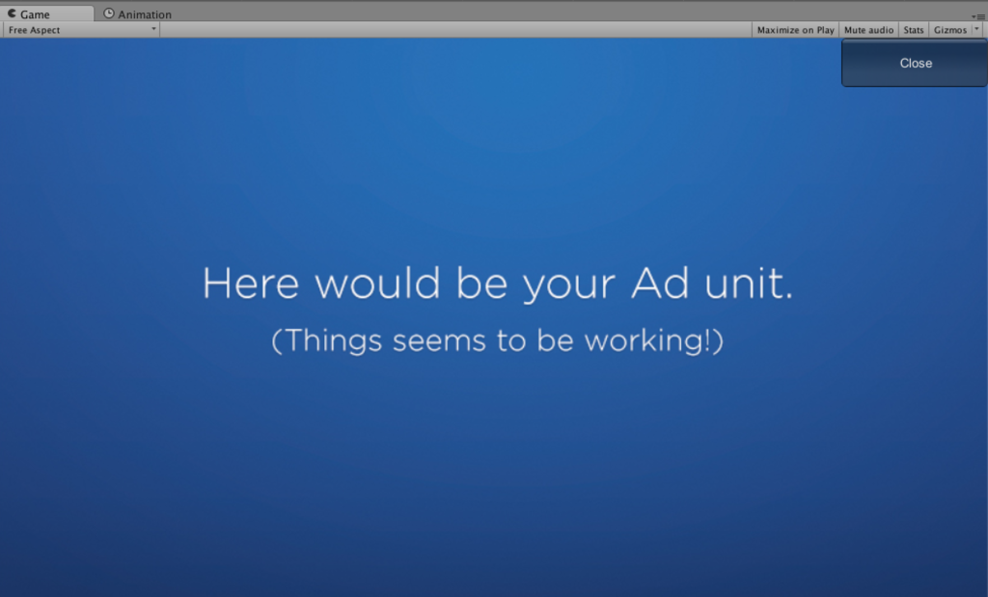Toggle Mute audio
The image size is (988, 597).
(x=868, y=30)
